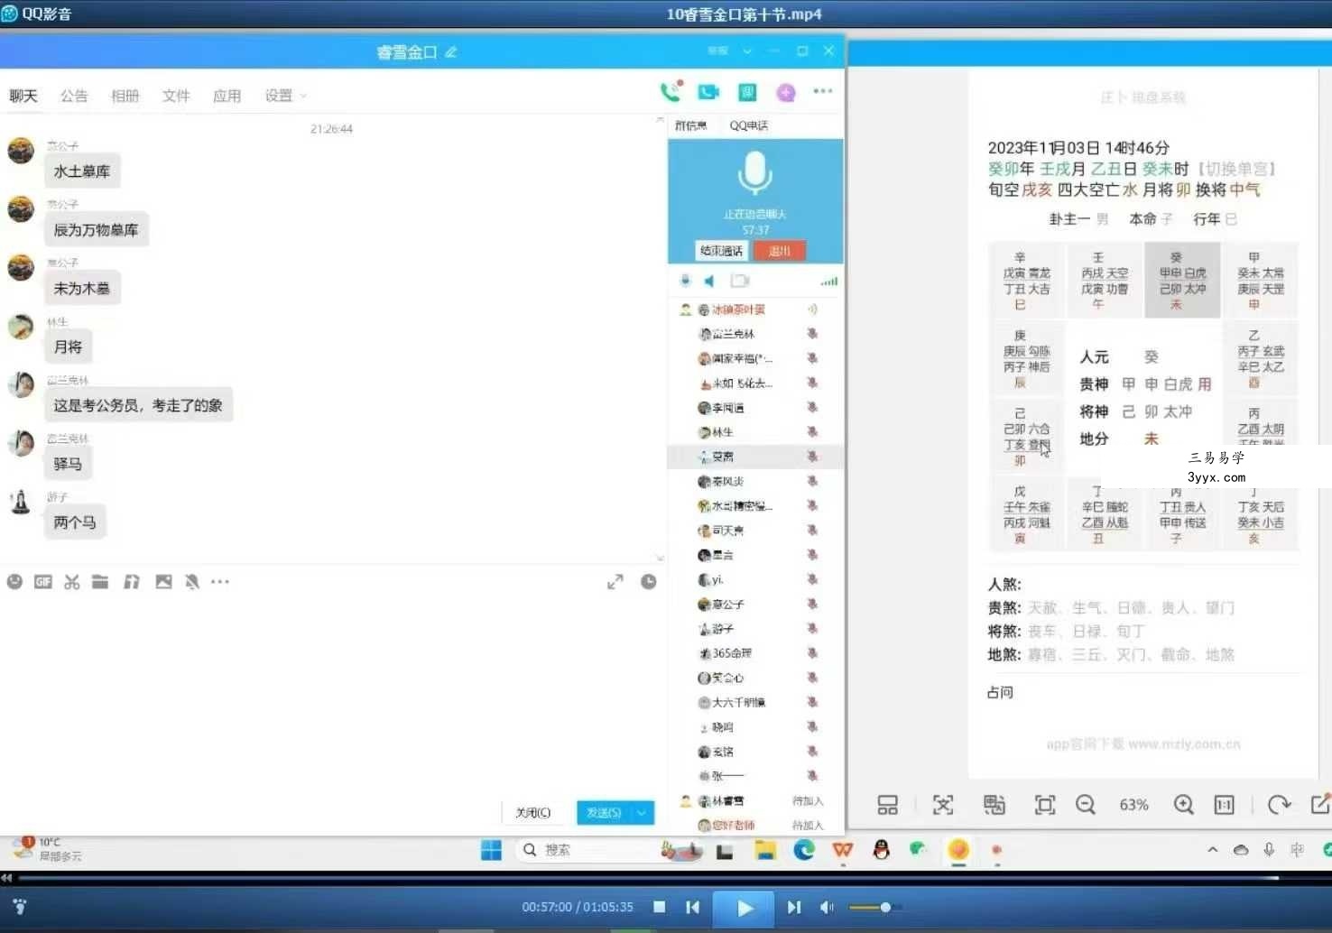The height and width of the screenshot is (933, 1332).
Task: Show image at 1:1 actual size
Action: (1225, 805)
